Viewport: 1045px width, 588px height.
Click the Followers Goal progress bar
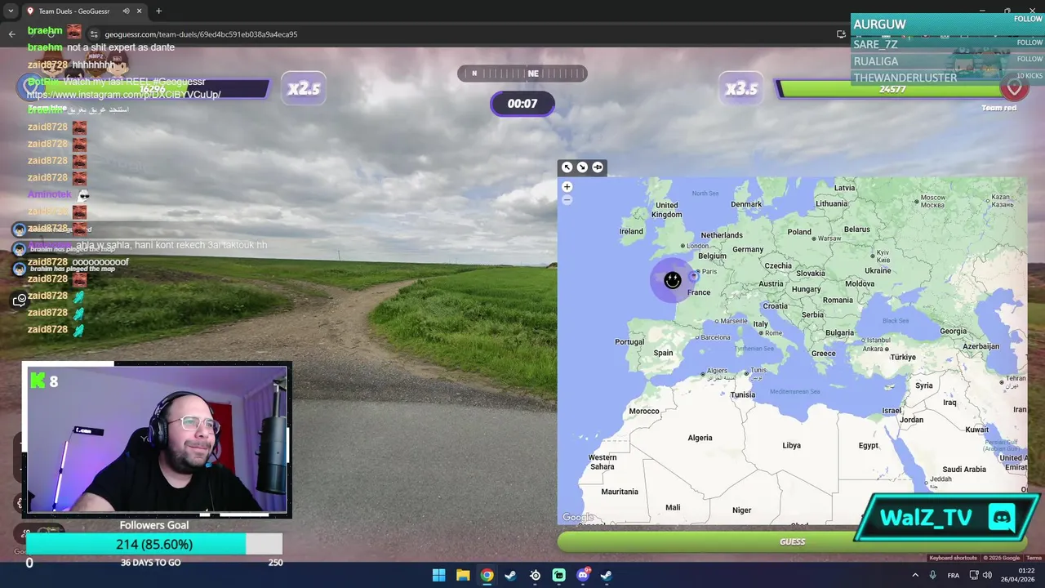click(154, 545)
